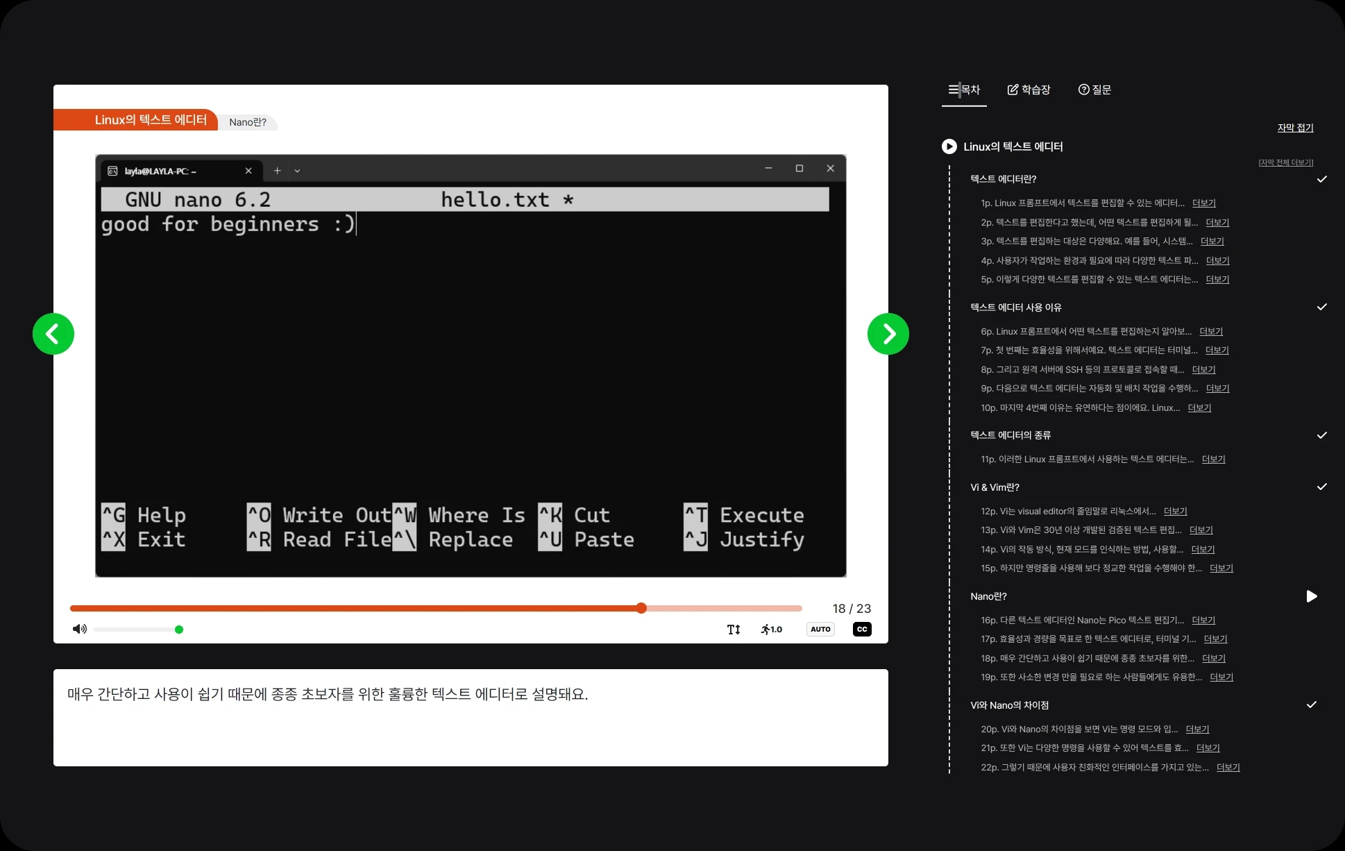Select 21p subtitle line text
The image size is (1345, 851).
pos(1085,748)
